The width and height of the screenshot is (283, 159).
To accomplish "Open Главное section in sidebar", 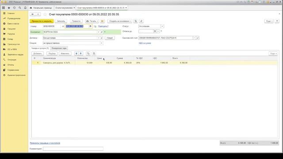I will click(11, 13).
